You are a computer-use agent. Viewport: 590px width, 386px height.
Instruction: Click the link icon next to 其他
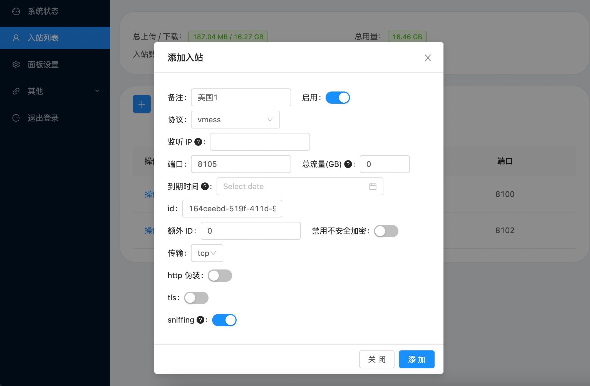click(x=16, y=91)
